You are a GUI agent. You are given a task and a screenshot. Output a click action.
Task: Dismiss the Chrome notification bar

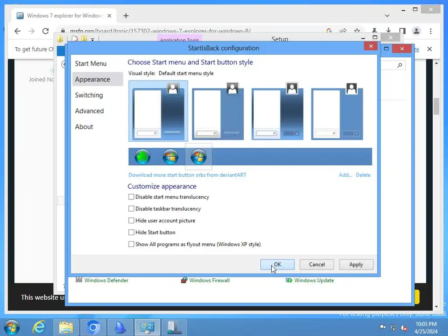pos(430,49)
